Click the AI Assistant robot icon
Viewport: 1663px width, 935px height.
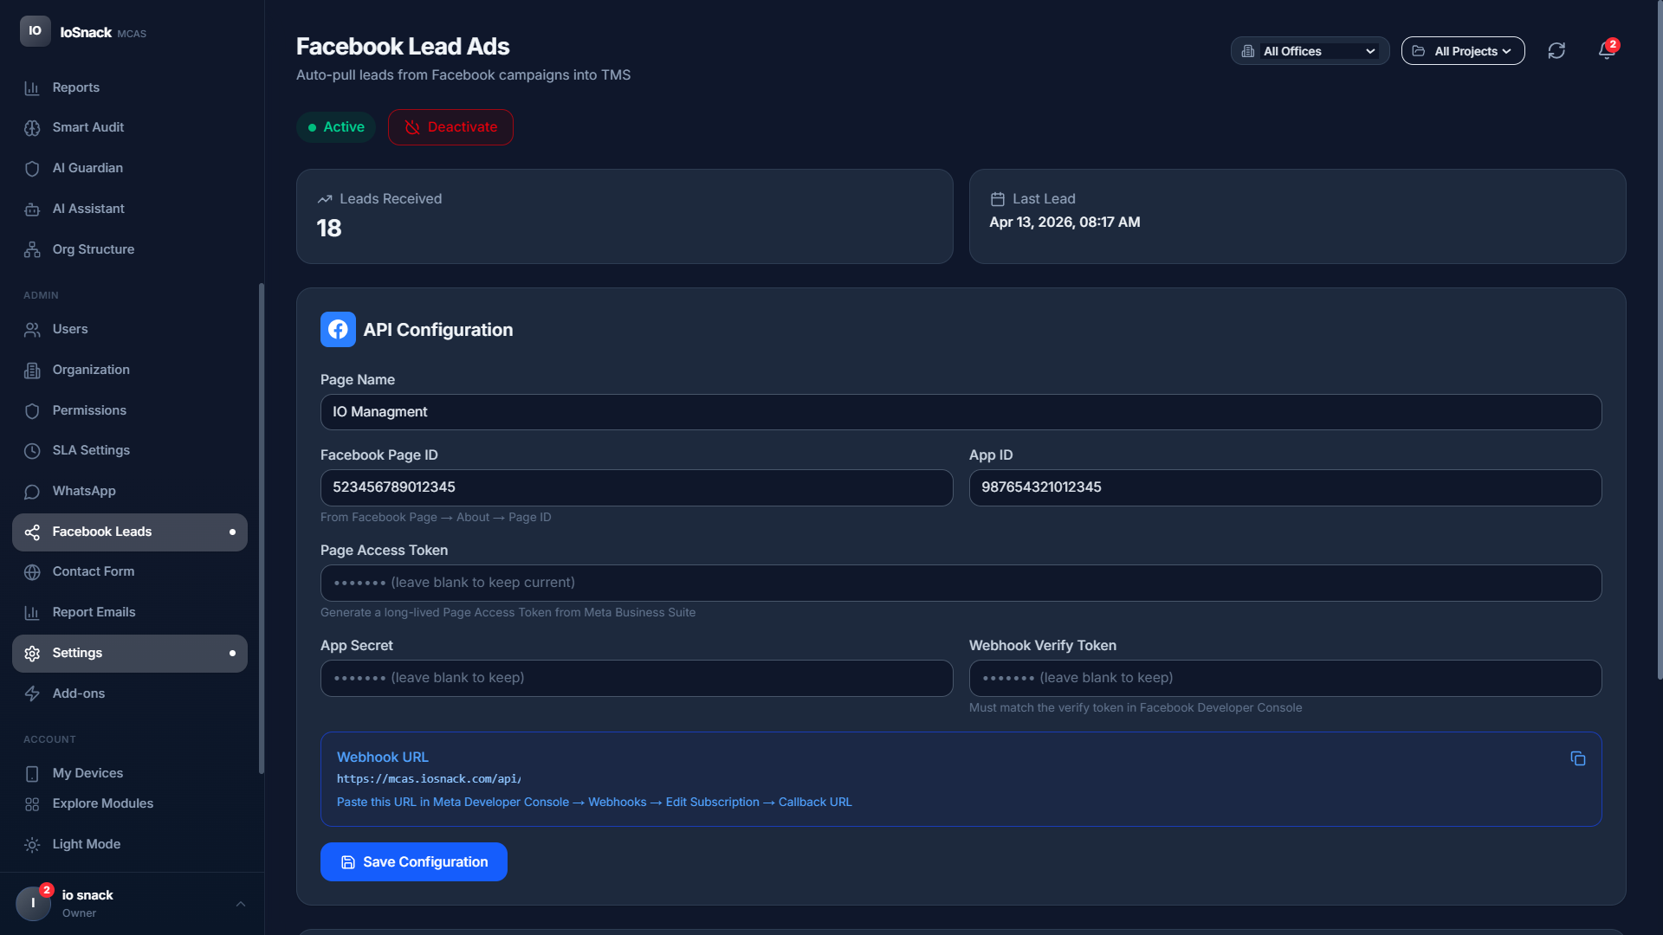click(x=32, y=209)
